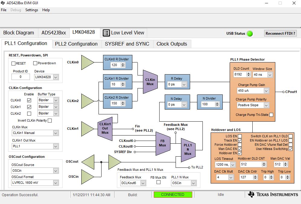Click the green CONNECTED status button
The width and height of the screenshot is (301, 204).
[173, 195]
